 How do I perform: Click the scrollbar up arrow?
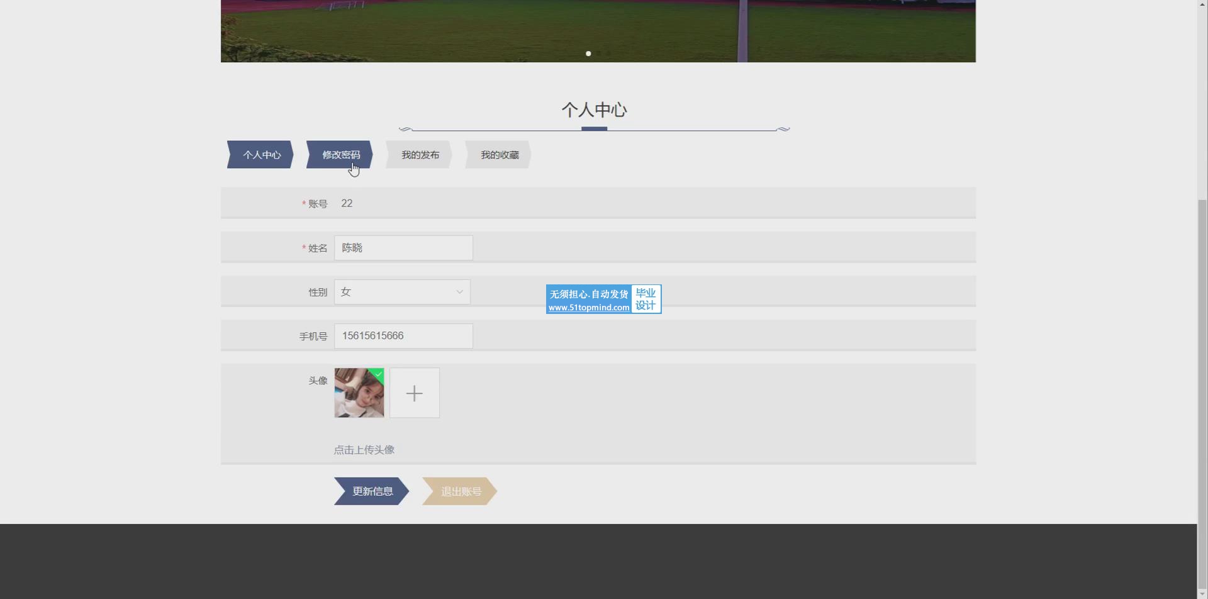(x=1202, y=4)
